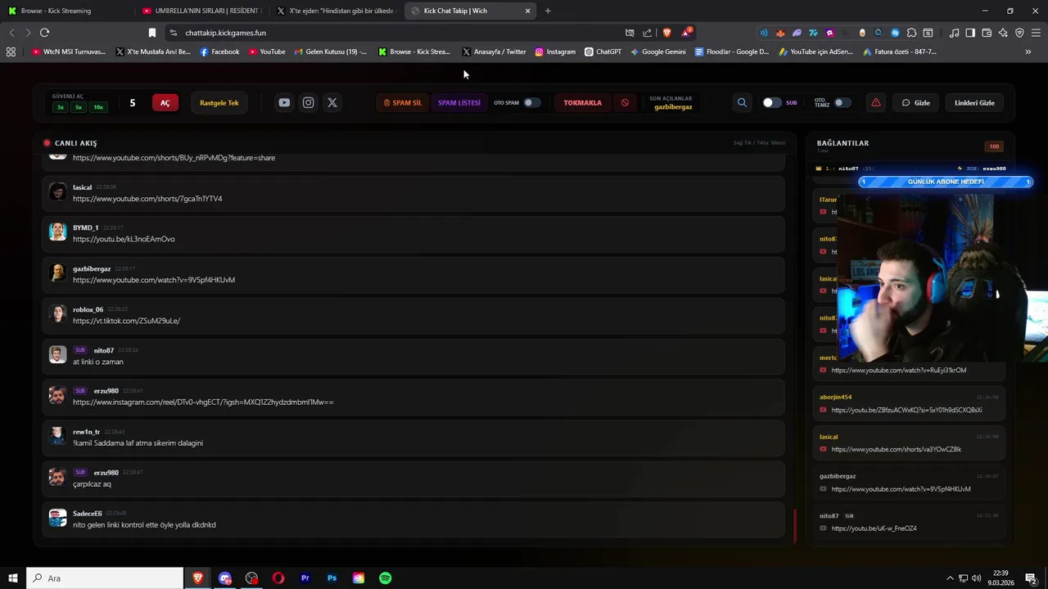Click gazbibergaz under SON AÇILANLAR
This screenshot has height=589, width=1048.
pyautogui.click(x=673, y=107)
